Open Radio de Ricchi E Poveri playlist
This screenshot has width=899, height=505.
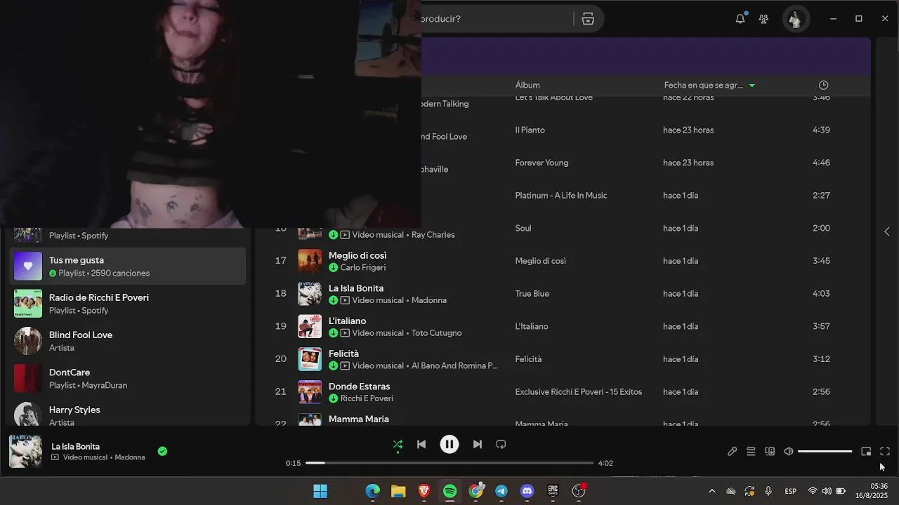(128, 303)
